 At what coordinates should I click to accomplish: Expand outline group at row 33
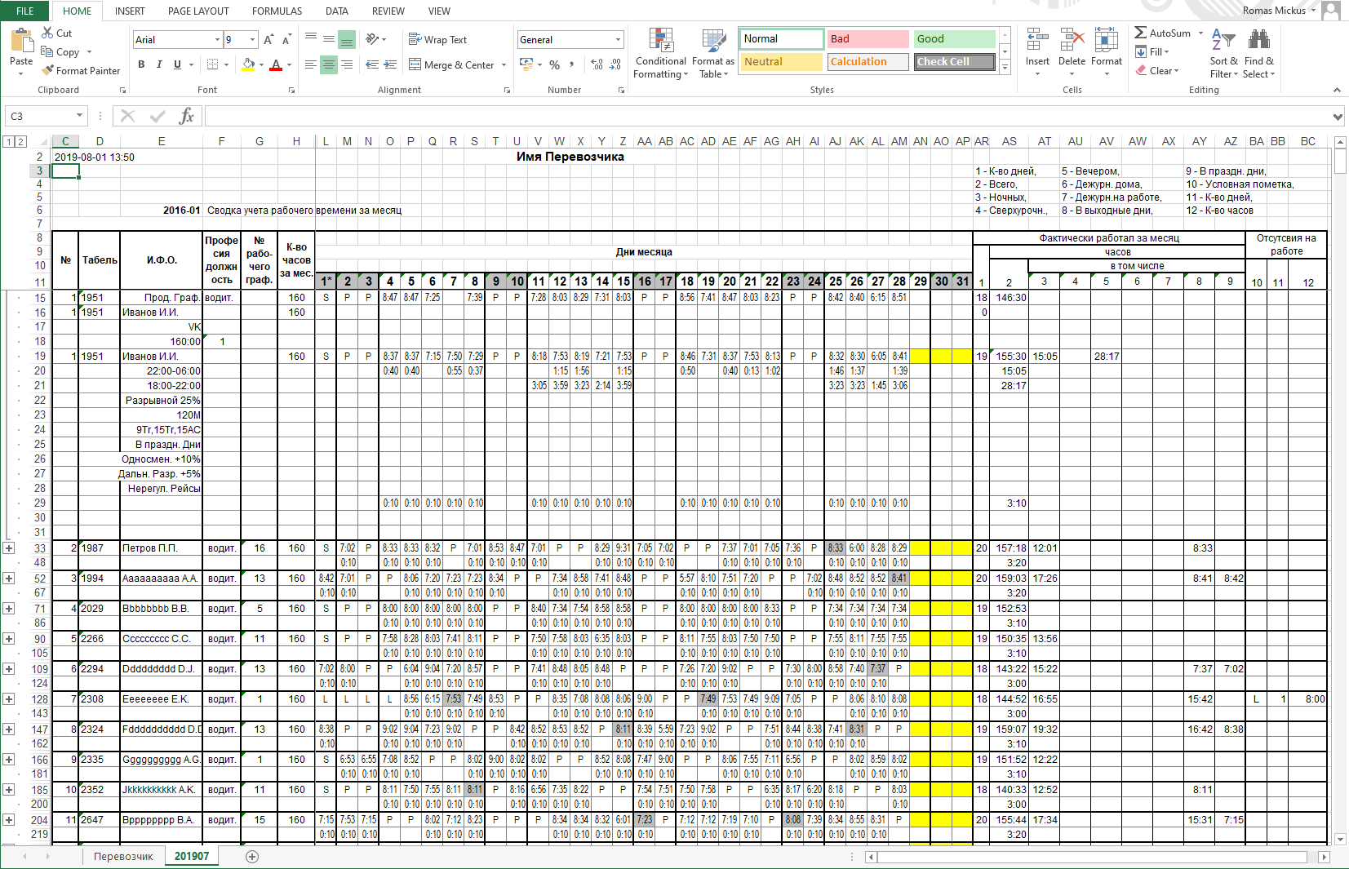pos(9,548)
